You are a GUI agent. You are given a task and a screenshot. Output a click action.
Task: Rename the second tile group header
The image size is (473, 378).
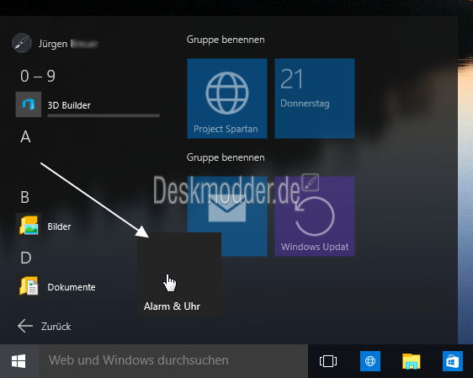[x=226, y=157]
